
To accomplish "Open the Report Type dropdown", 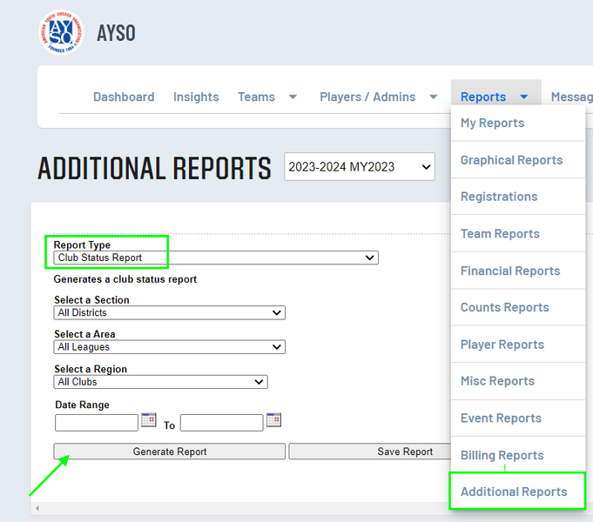I will pyautogui.click(x=216, y=258).
